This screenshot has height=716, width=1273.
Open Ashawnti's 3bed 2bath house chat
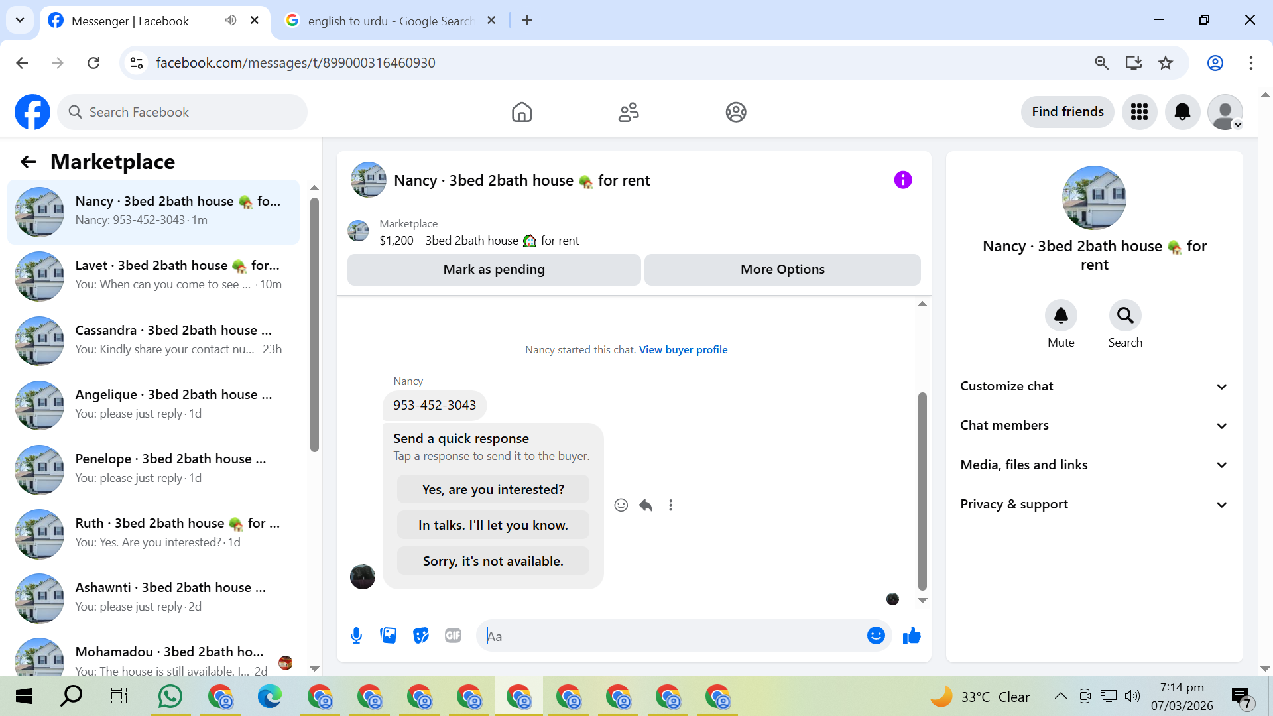tap(154, 597)
